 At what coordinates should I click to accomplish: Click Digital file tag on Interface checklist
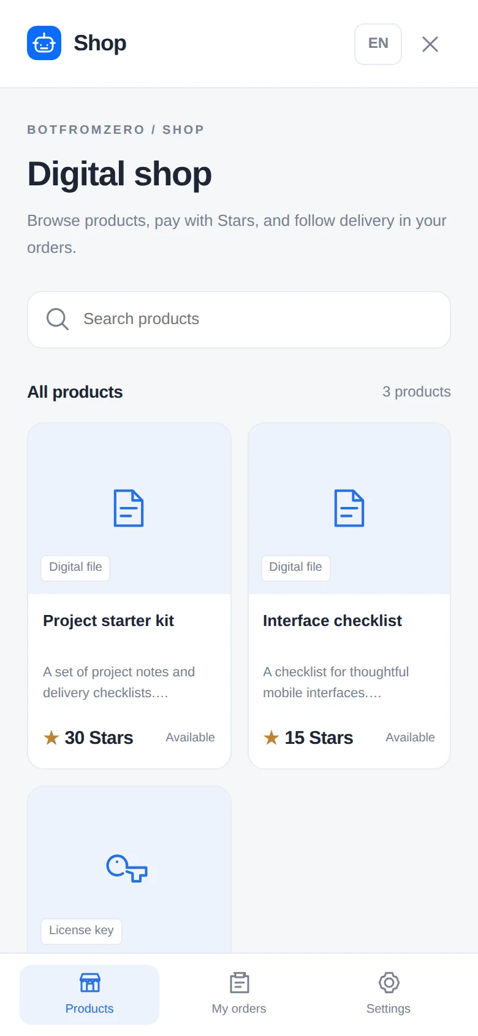click(296, 567)
